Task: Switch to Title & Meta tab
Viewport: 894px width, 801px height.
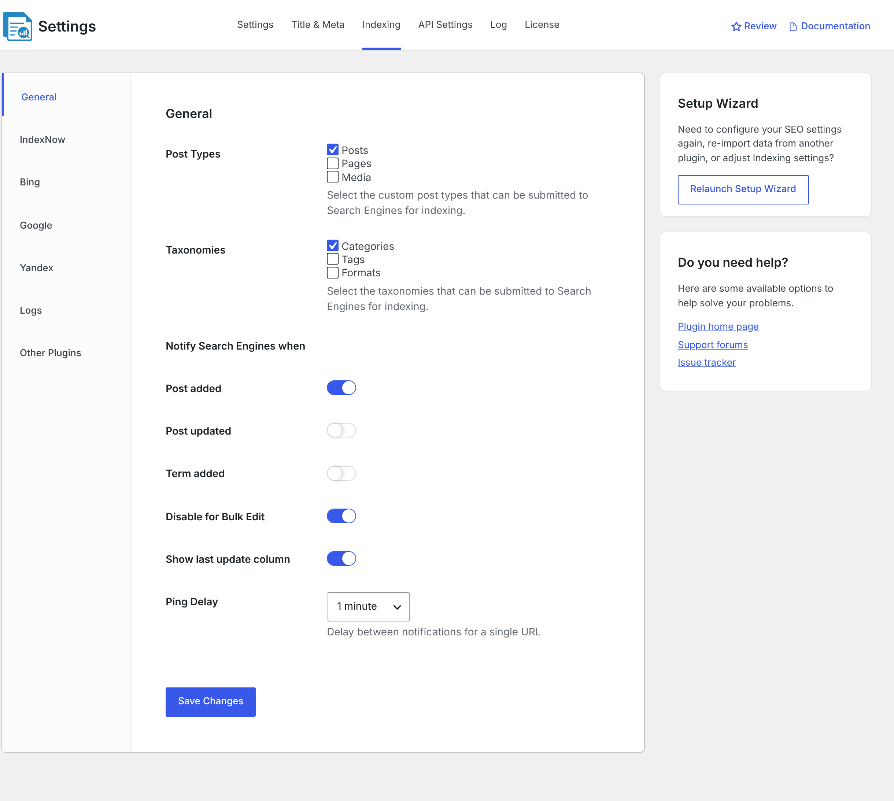Action: pos(318,25)
